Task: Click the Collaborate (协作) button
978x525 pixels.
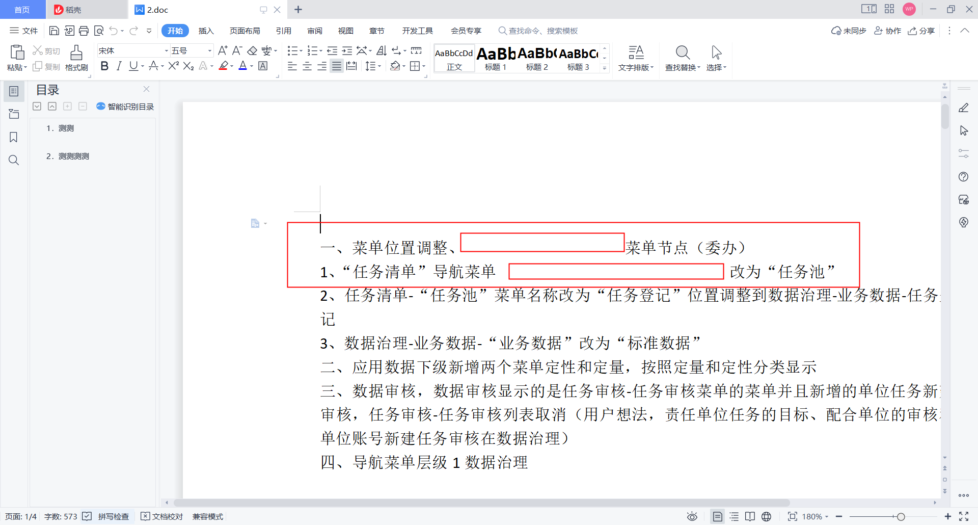Action: pos(887,31)
